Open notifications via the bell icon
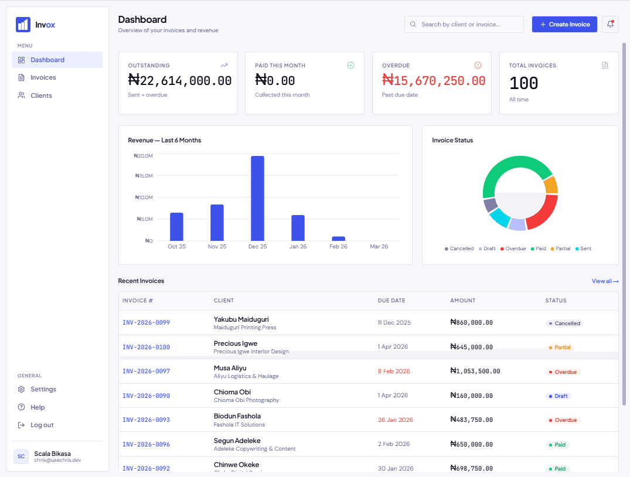 pos(610,24)
